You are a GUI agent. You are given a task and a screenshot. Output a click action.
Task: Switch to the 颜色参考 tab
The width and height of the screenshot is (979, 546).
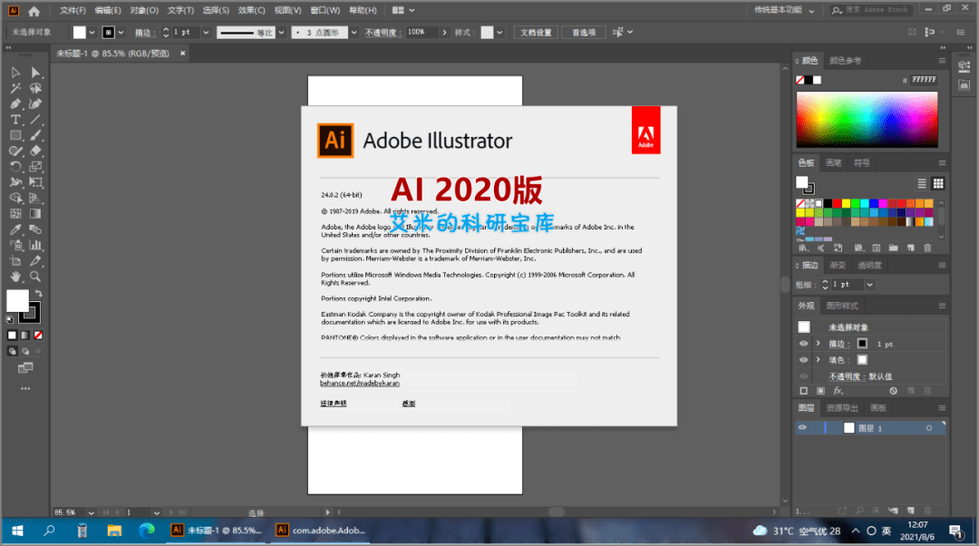(846, 61)
